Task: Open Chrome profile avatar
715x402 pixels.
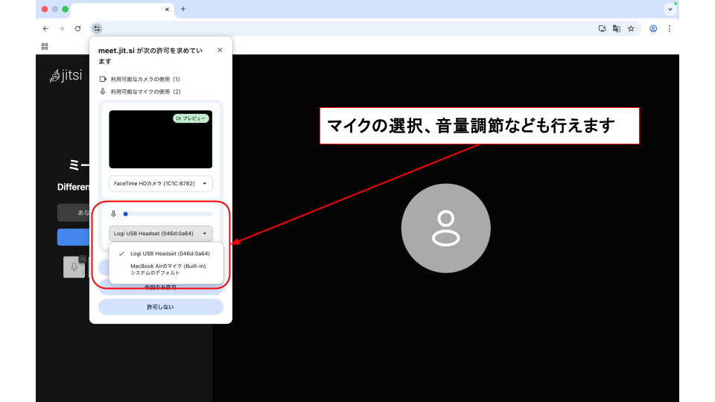Action: (x=653, y=28)
